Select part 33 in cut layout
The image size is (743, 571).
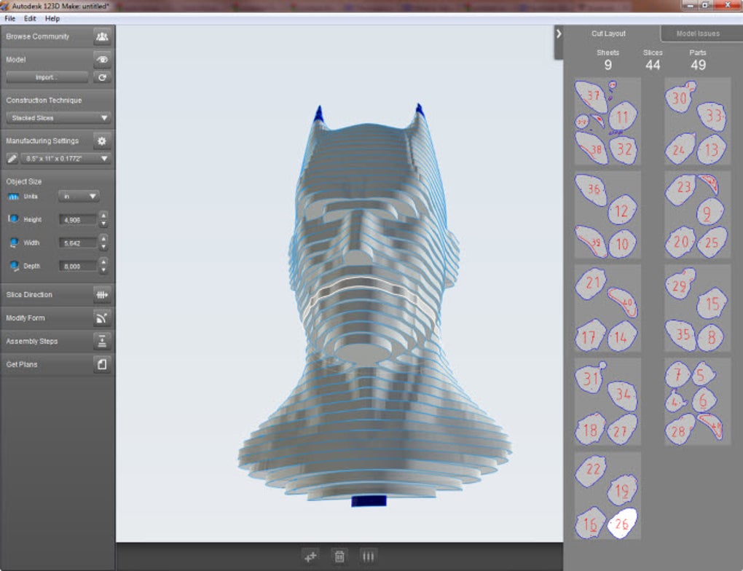coord(712,116)
